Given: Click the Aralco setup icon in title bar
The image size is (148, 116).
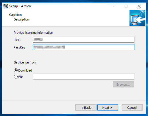Looking at the screenshot, I should pos(5,6).
